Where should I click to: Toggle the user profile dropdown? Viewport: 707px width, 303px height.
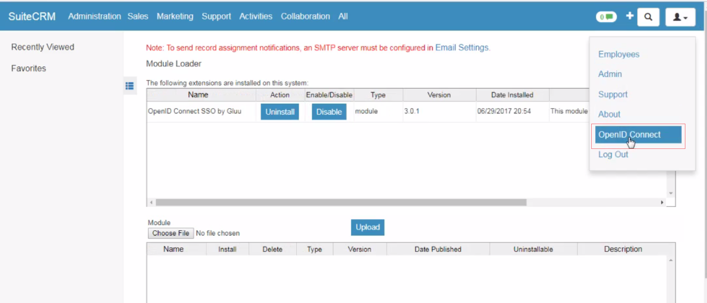[680, 17]
